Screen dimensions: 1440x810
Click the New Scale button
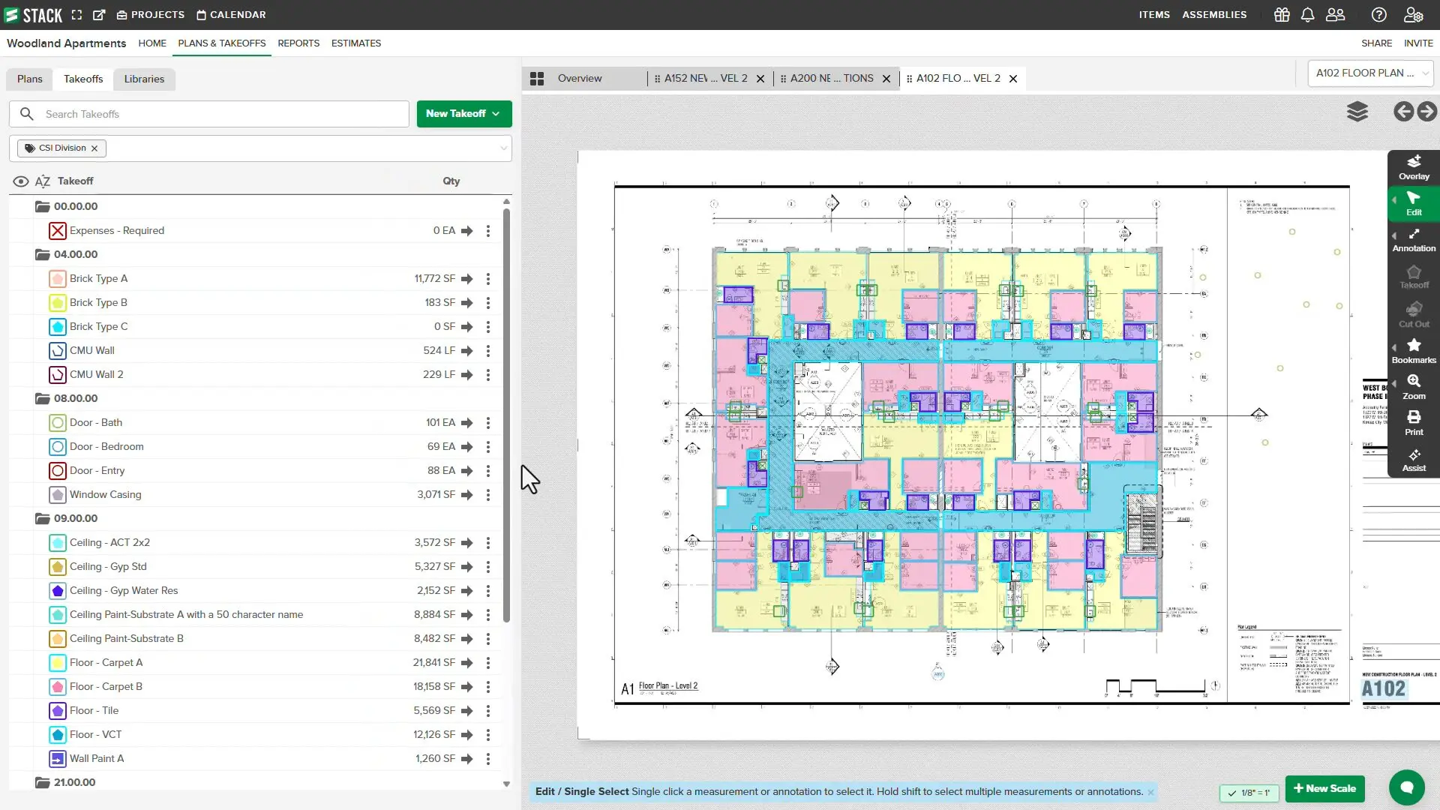click(1324, 788)
